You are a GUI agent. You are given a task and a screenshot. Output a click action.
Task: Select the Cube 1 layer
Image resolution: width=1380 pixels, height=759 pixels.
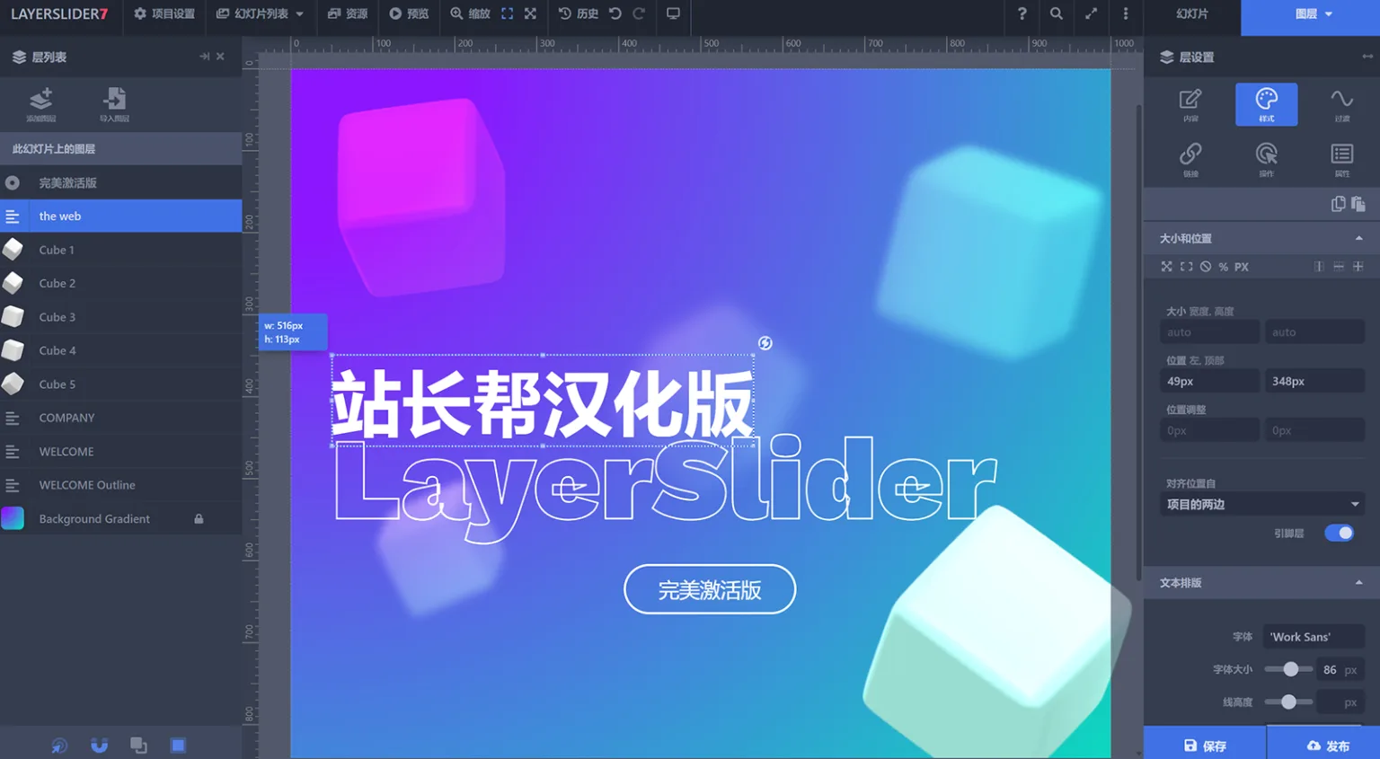click(x=121, y=250)
